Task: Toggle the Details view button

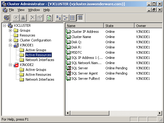Action: pos(80,18)
